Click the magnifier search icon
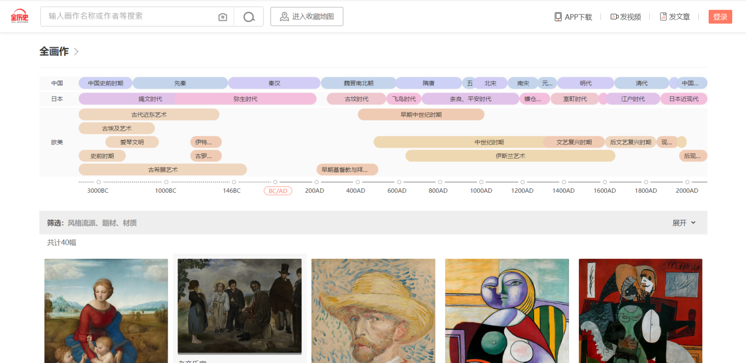Screen dimensions: 746x363 click(x=249, y=17)
